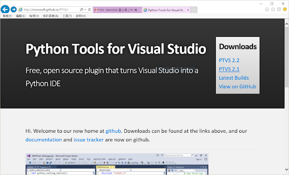Open the Latest Builds link
289x175 pixels.
pos(234,78)
